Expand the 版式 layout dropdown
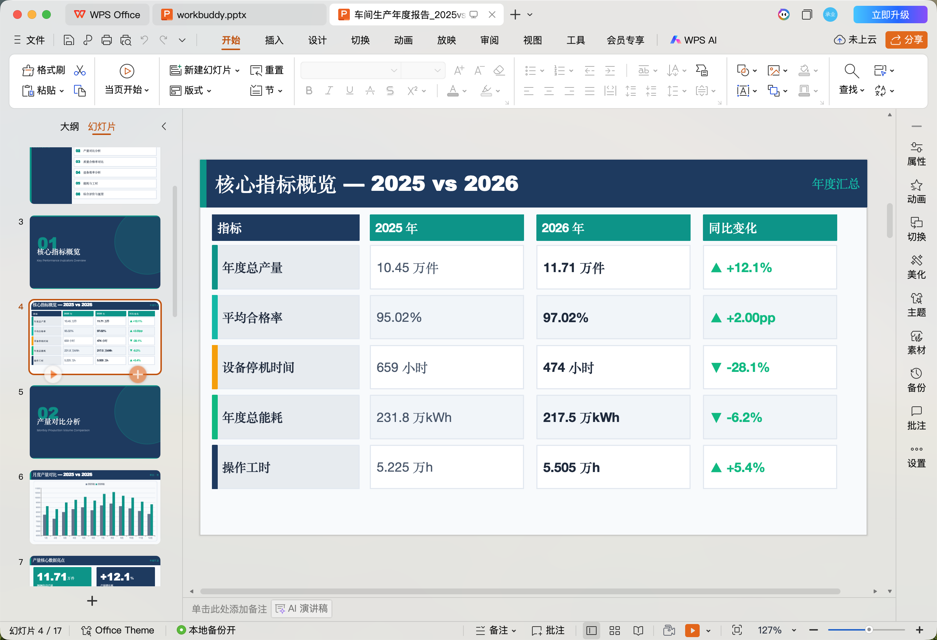 [210, 90]
